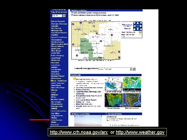This screenshot has width=187, height=140.
Task: Open Weather Planner sidebar link
Action: pyautogui.click(x=58, y=76)
